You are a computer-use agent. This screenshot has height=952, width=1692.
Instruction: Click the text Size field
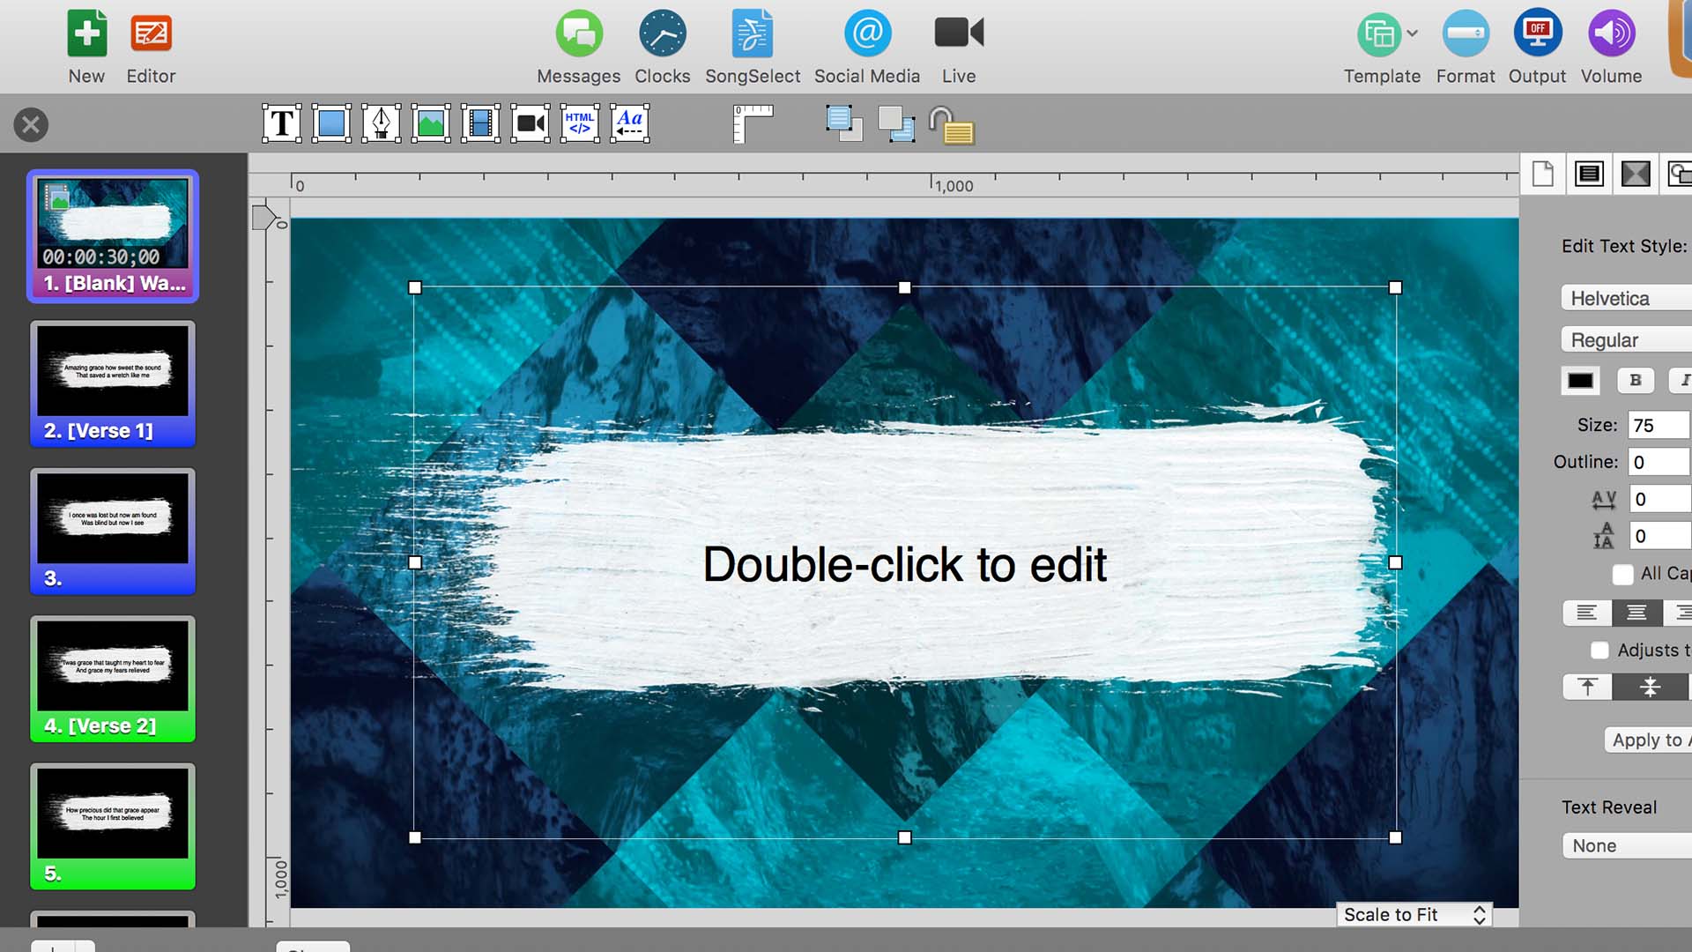pos(1659,425)
